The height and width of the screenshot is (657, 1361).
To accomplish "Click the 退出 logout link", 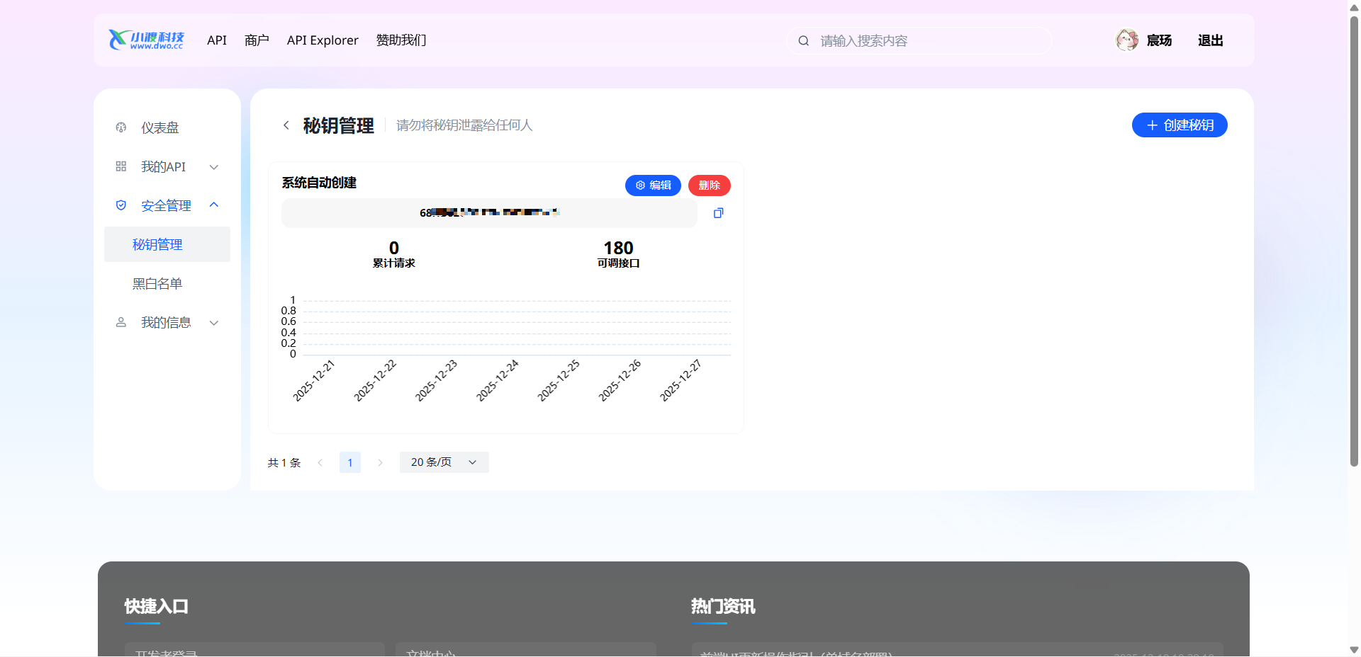I will click(1210, 40).
